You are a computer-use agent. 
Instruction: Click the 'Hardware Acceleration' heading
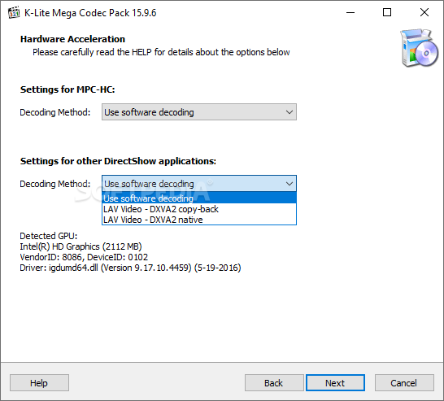72,39
